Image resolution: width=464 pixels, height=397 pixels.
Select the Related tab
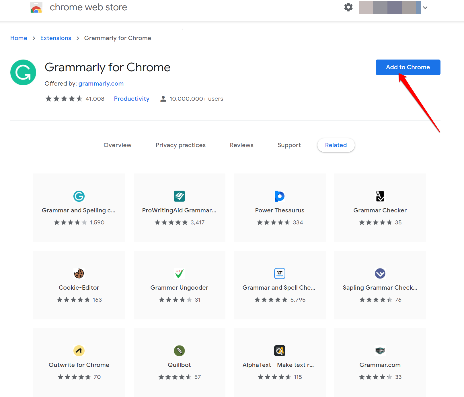tap(336, 145)
